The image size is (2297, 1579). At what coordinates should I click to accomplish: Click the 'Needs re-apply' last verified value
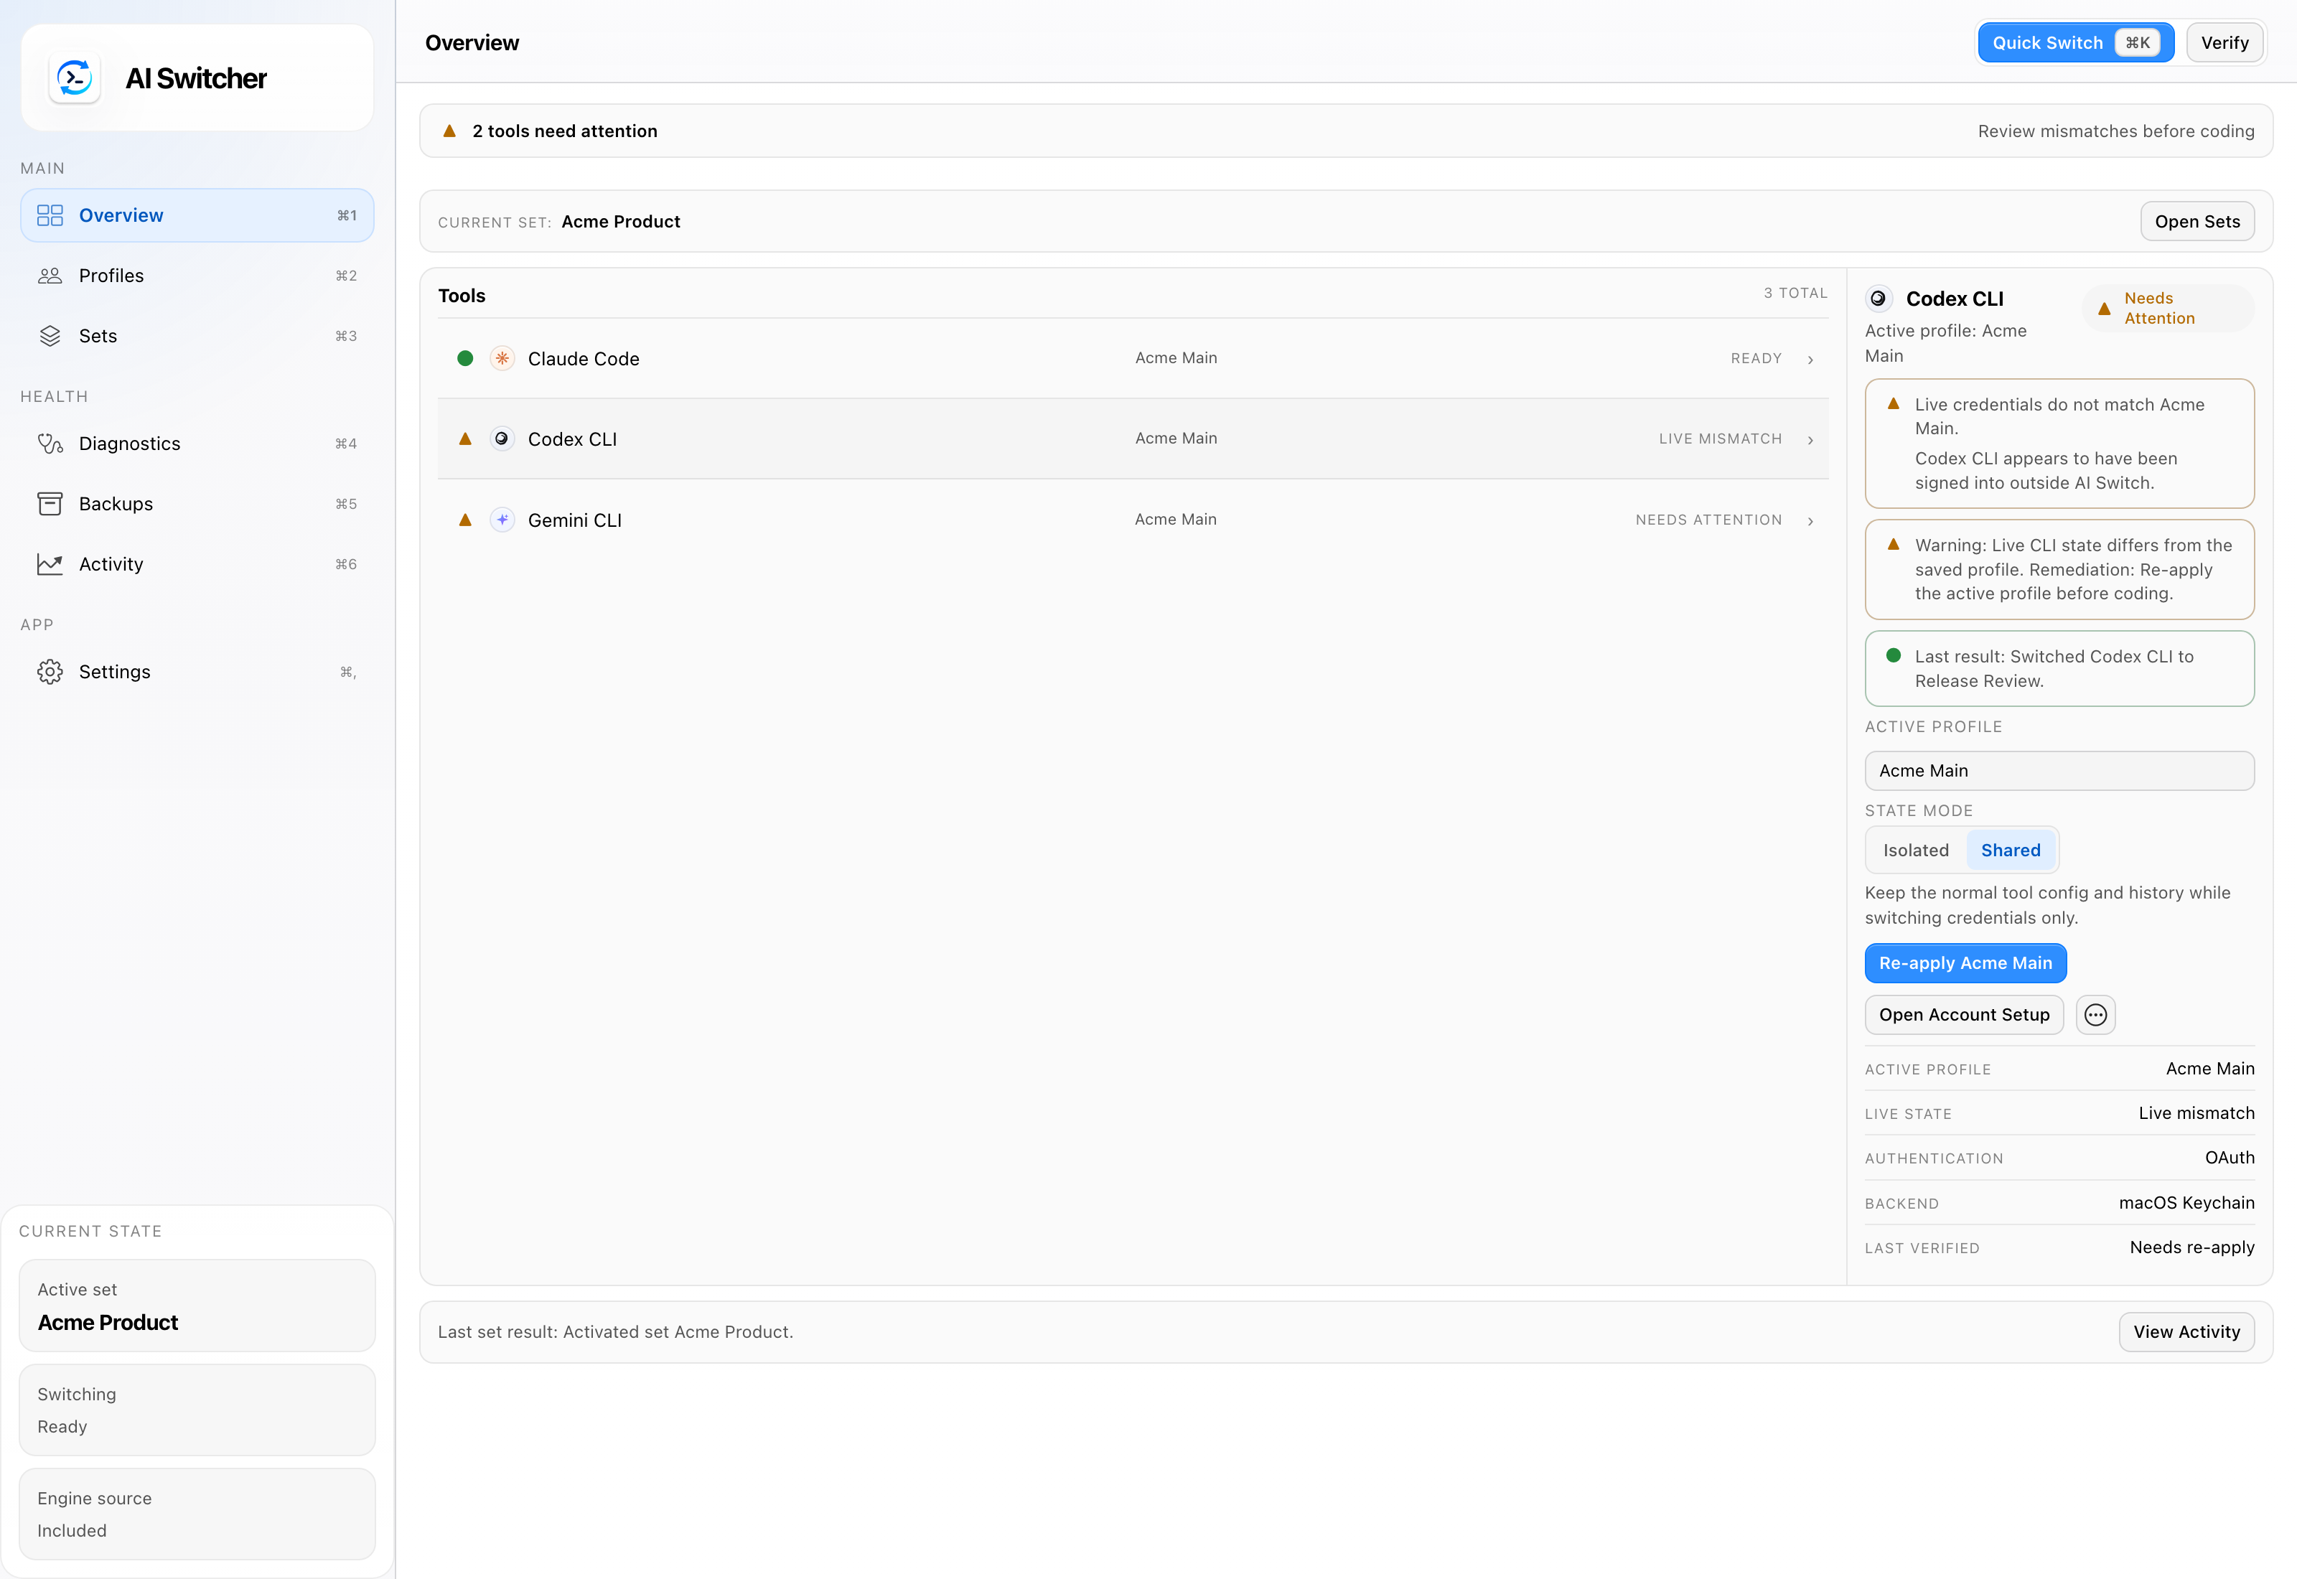click(2192, 1247)
